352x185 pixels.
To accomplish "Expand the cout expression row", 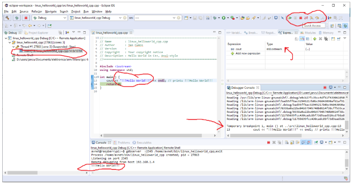I will [231, 49].
